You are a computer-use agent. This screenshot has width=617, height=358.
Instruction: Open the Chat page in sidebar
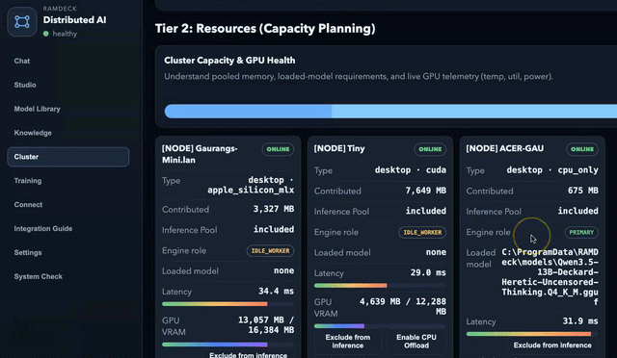pos(22,61)
